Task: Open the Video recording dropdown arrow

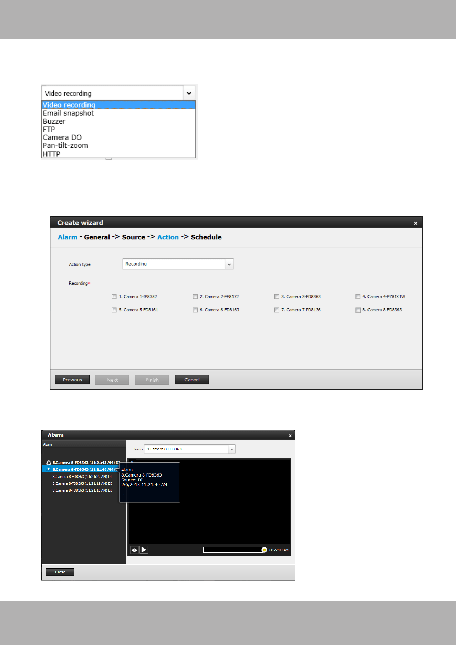Action: 189,93
